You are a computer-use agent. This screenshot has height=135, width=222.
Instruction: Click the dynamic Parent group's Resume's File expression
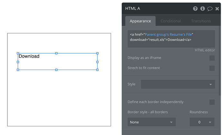coord(169,34)
